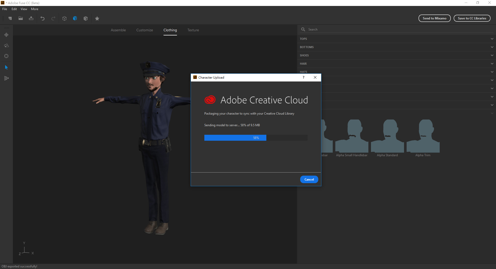The width and height of the screenshot is (496, 269).
Task: Switch to the Customize tab
Action: click(x=145, y=30)
